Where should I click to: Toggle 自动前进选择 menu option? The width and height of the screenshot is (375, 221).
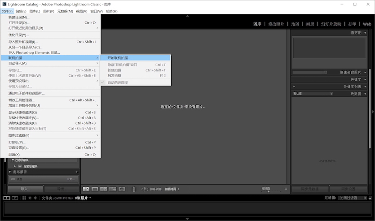(118, 82)
